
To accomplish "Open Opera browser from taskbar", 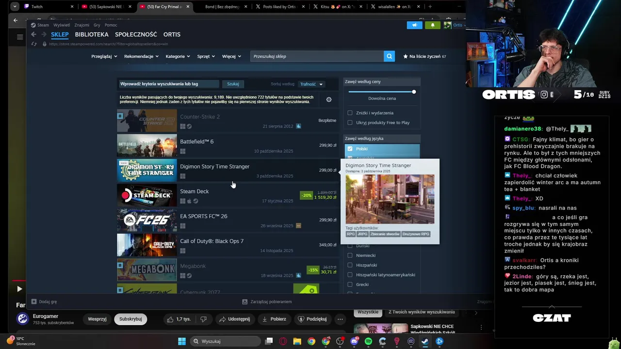I will 283,341.
